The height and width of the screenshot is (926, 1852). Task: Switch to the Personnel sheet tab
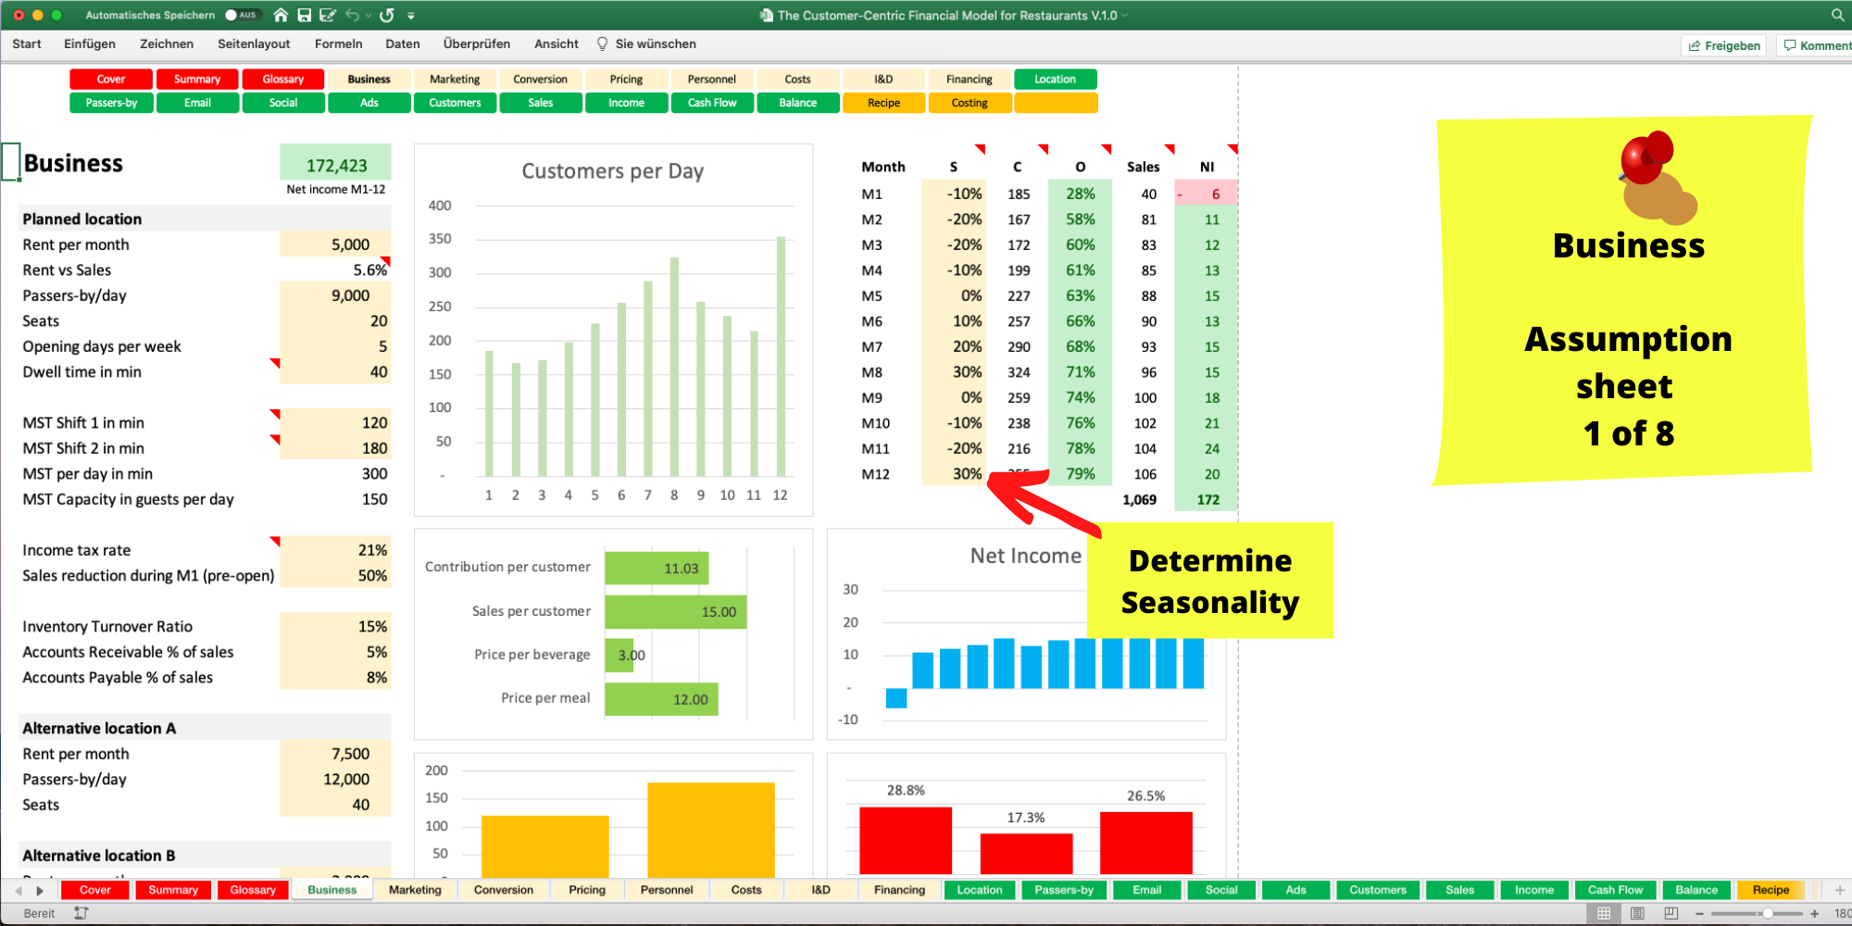(x=667, y=890)
